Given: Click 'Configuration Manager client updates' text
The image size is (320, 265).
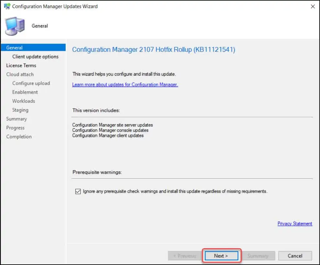Looking at the screenshot, I should (108, 135).
